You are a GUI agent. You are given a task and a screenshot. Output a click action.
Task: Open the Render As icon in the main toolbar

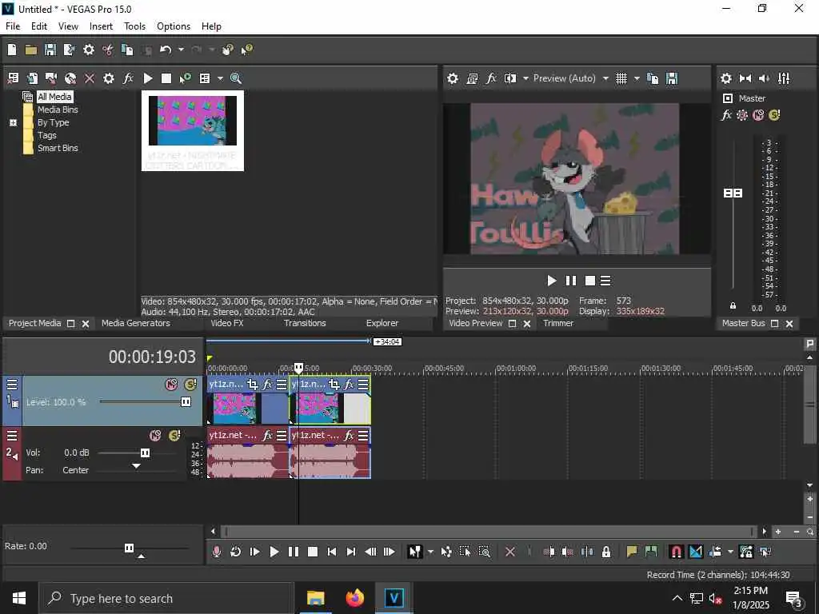click(x=69, y=50)
